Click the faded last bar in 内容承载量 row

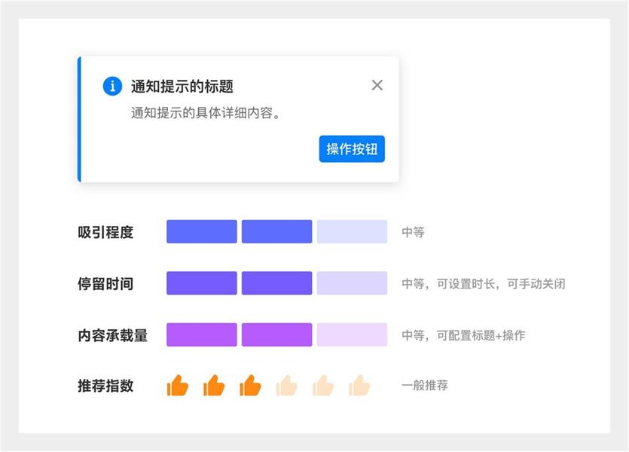352,334
